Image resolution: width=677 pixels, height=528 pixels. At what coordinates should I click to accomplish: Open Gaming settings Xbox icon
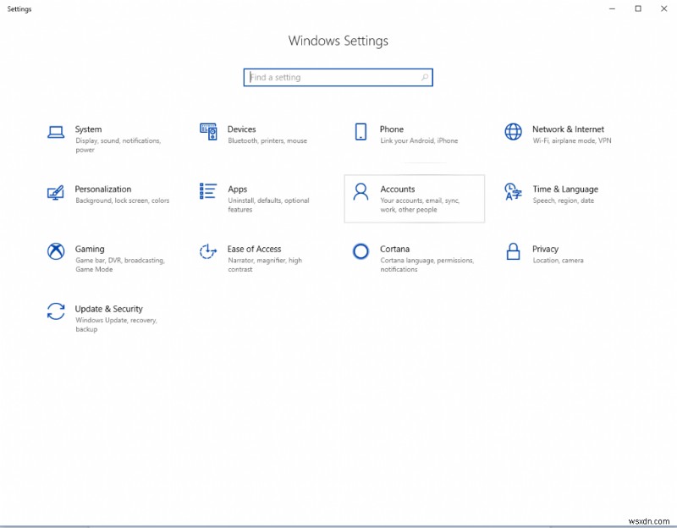(x=55, y=251)
